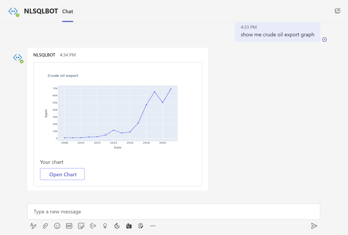The height and width of the screenshot is (235, 348).
Task: Expand more messaging extensions ellipsis
Action: tap(153, 226)
